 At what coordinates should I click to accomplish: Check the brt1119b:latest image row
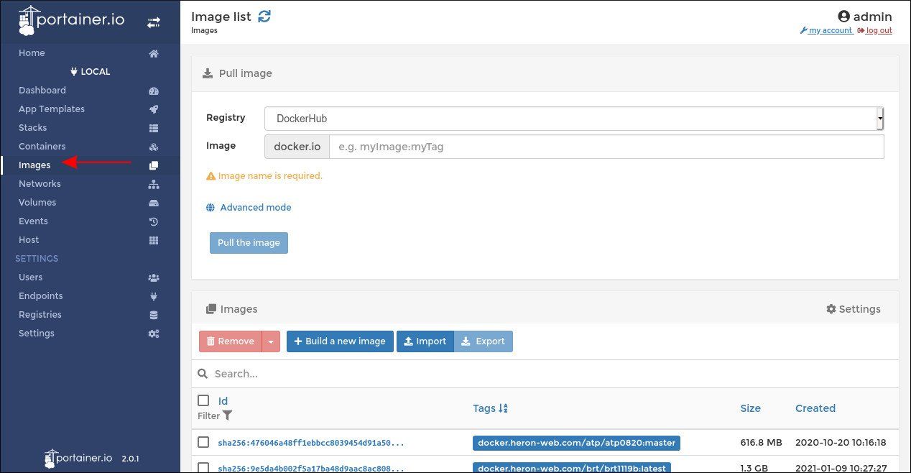[203, 467]
